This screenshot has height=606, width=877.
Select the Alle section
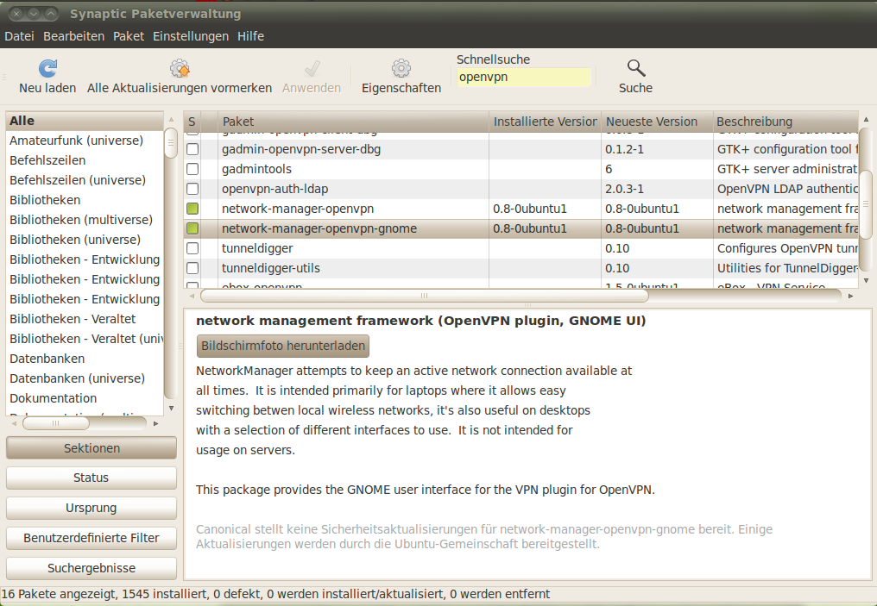(x=85, y=121)
